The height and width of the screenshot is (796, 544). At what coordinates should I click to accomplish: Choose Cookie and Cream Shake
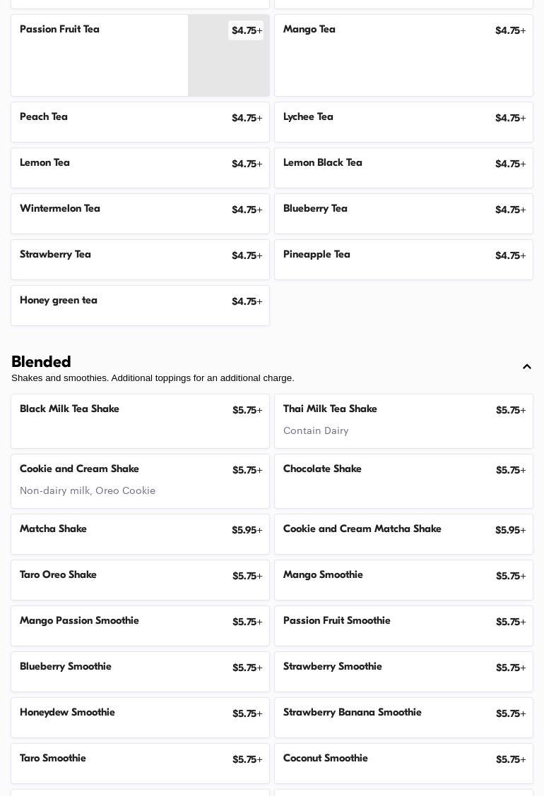(x=140, y=481)
